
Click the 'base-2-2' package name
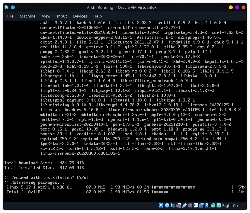(x=154, y=148)
